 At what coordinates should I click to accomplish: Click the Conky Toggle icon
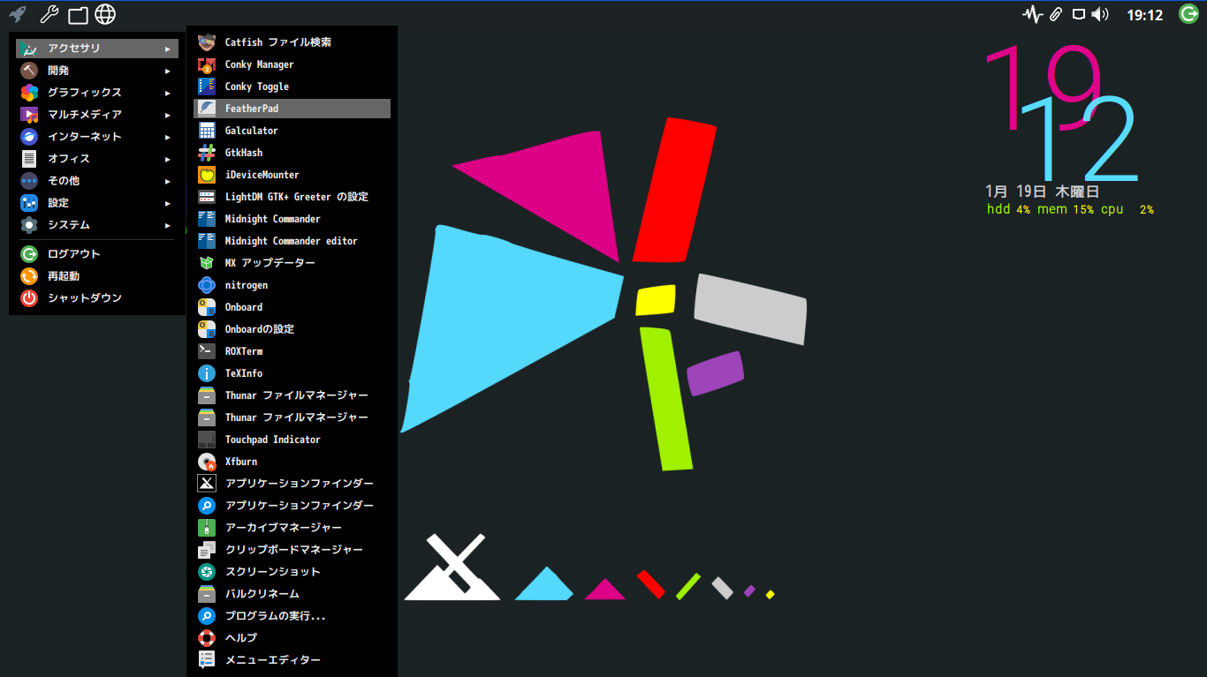[x=207, y=87]
